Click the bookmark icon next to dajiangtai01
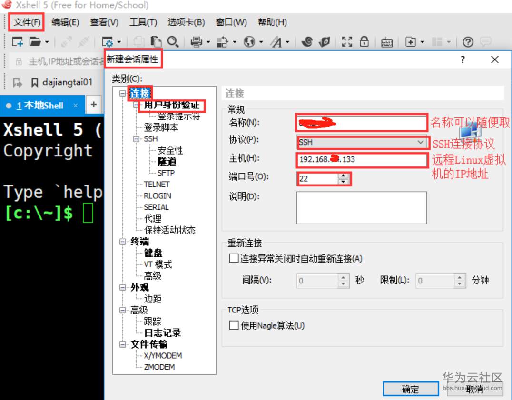The image size is (512, 400). pyautogui.click(x=35, y=83)
